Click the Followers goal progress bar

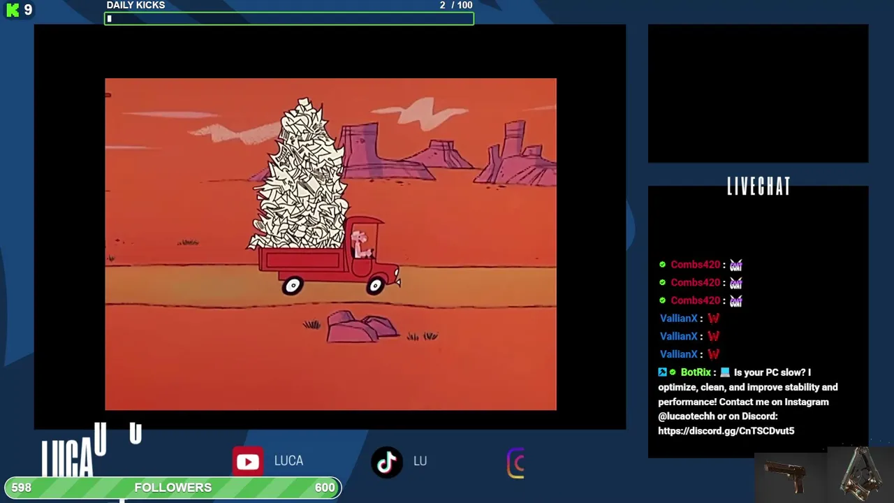(x=173, y=488)
